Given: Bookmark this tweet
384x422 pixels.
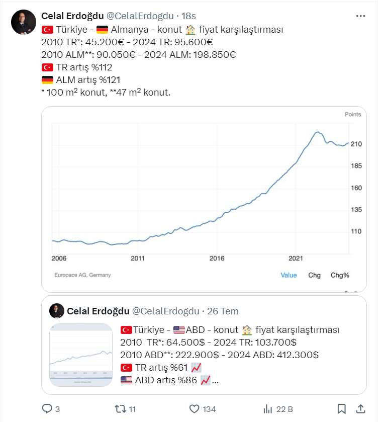Looking at the screenshot, I should (341, 408).
